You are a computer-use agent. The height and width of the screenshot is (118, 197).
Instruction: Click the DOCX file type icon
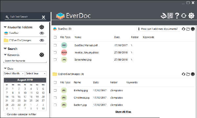[64, 52]
